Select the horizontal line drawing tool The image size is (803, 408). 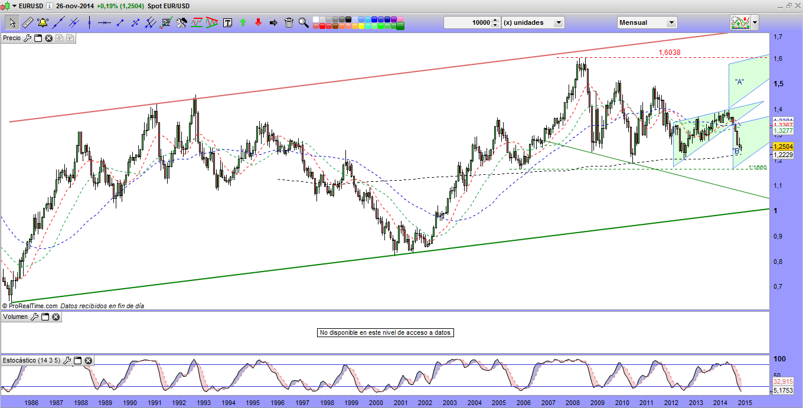coord(105,23)
